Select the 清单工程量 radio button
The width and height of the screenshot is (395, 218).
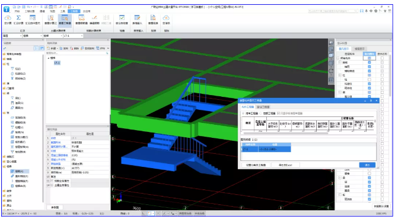point(243,113)
